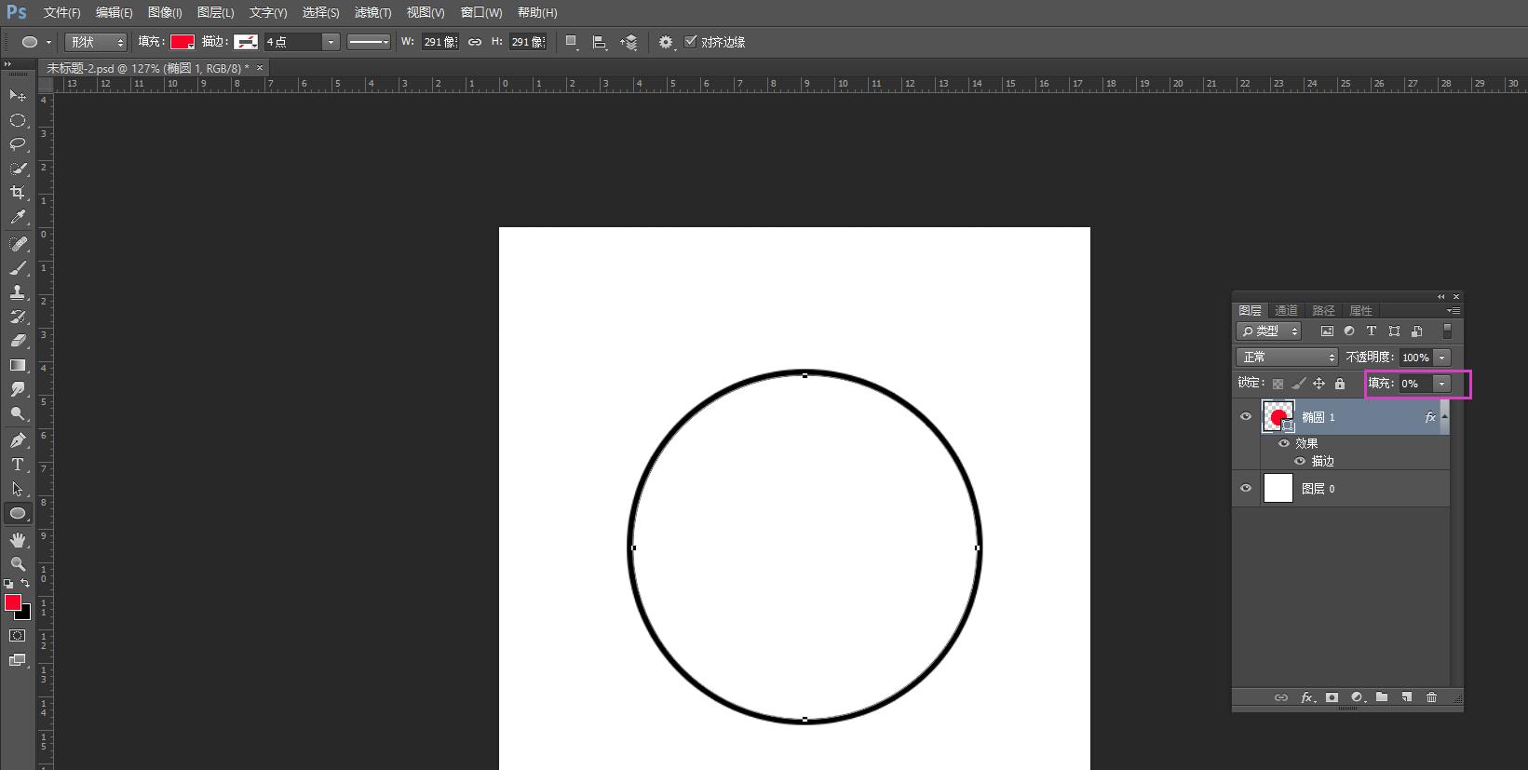Hide the 描边 stroke effect
This screenshot has width=1528, height=770.
click(x=1300, y=461)
